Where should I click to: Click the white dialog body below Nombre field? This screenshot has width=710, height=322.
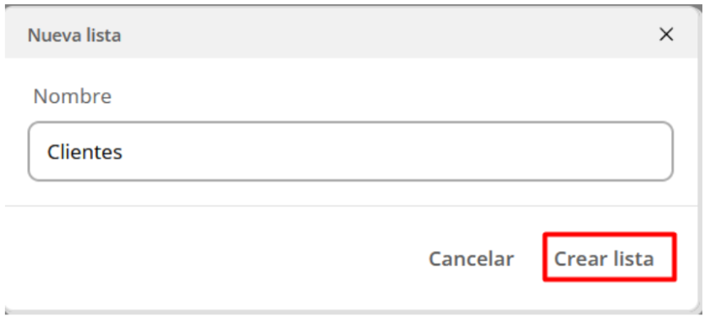352,193
